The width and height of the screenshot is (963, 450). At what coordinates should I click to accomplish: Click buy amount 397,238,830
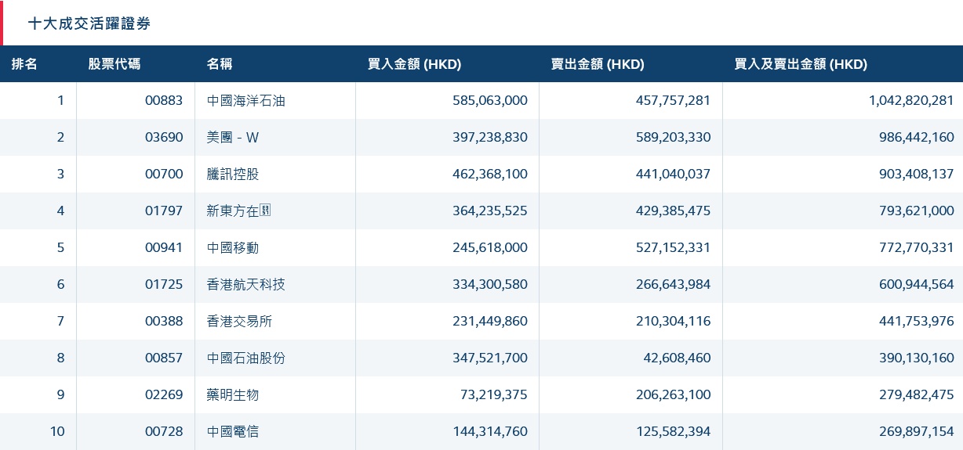[x=490, y=137]
